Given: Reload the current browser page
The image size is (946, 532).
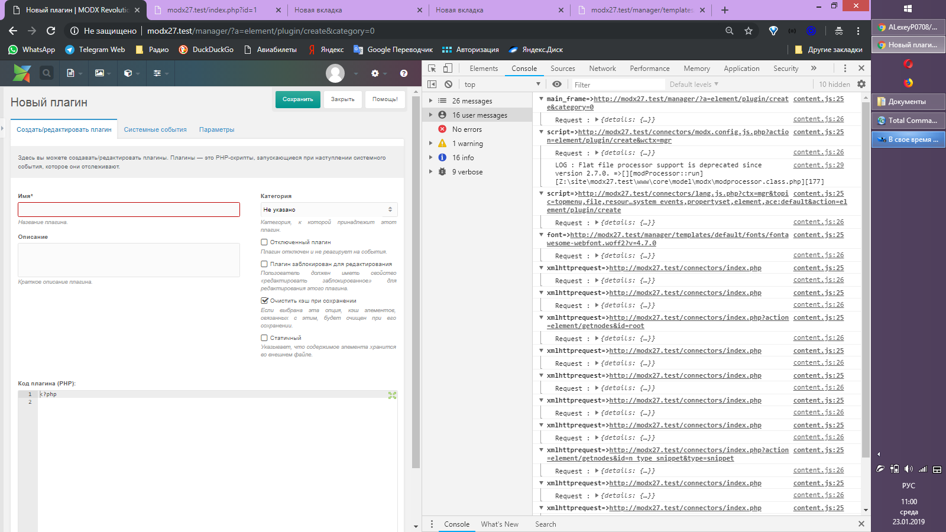Looking at the screenshot, I should 51,31.
